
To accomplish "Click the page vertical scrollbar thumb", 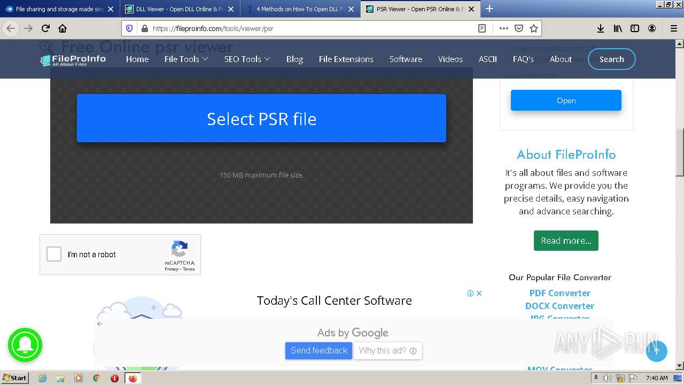I will (680, 152).
